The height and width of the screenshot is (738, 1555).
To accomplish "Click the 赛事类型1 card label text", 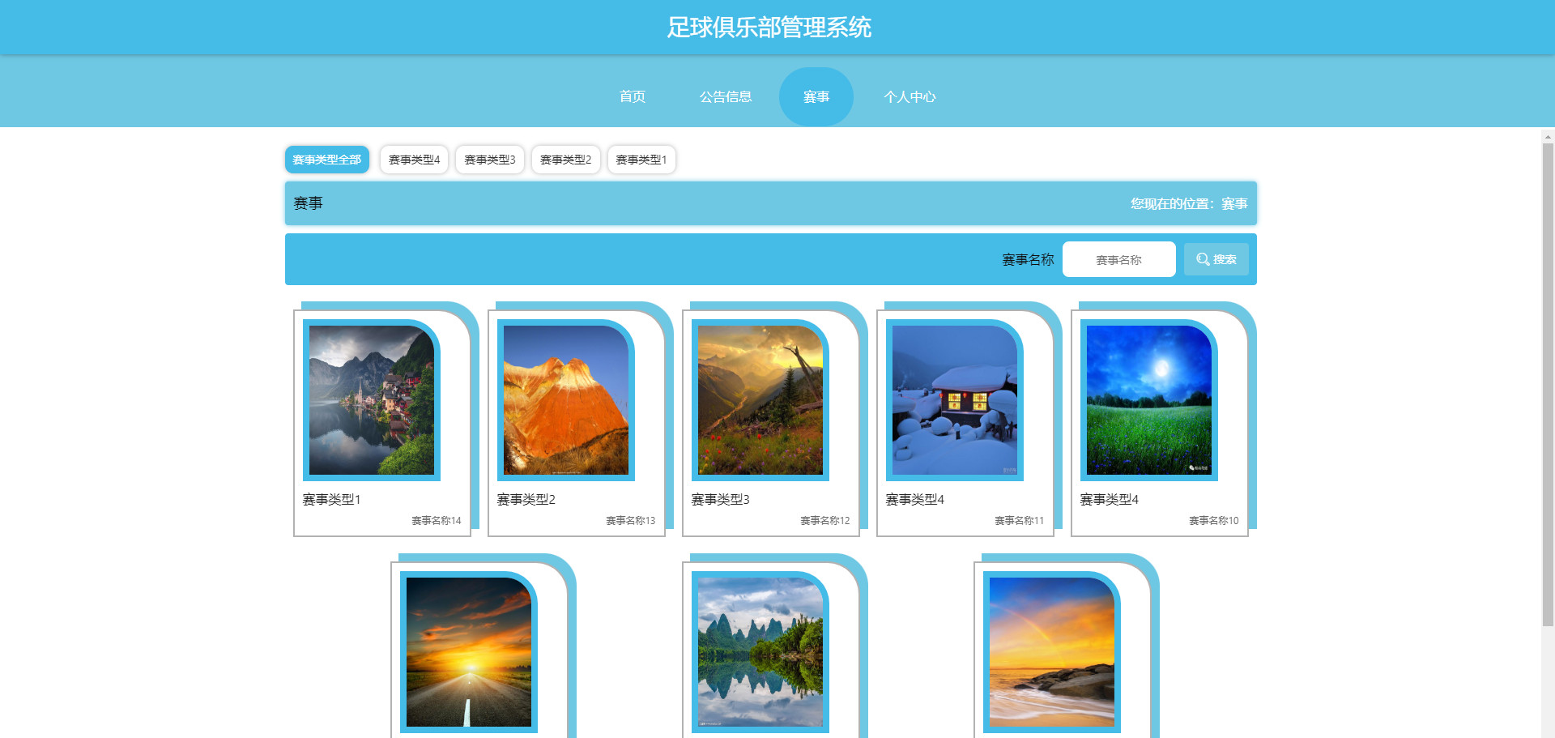I will (x=331, y=500).
